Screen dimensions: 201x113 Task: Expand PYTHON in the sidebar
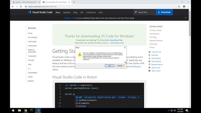31,60
